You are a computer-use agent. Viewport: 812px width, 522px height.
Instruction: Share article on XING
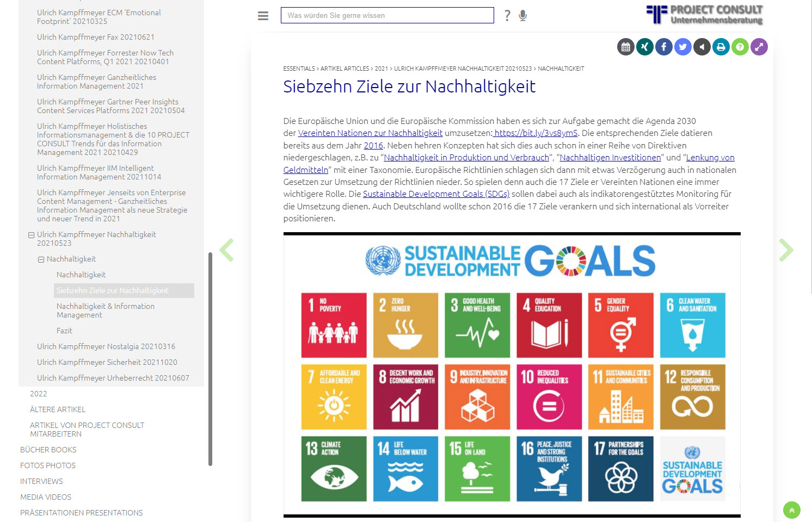tap(645, 47)
